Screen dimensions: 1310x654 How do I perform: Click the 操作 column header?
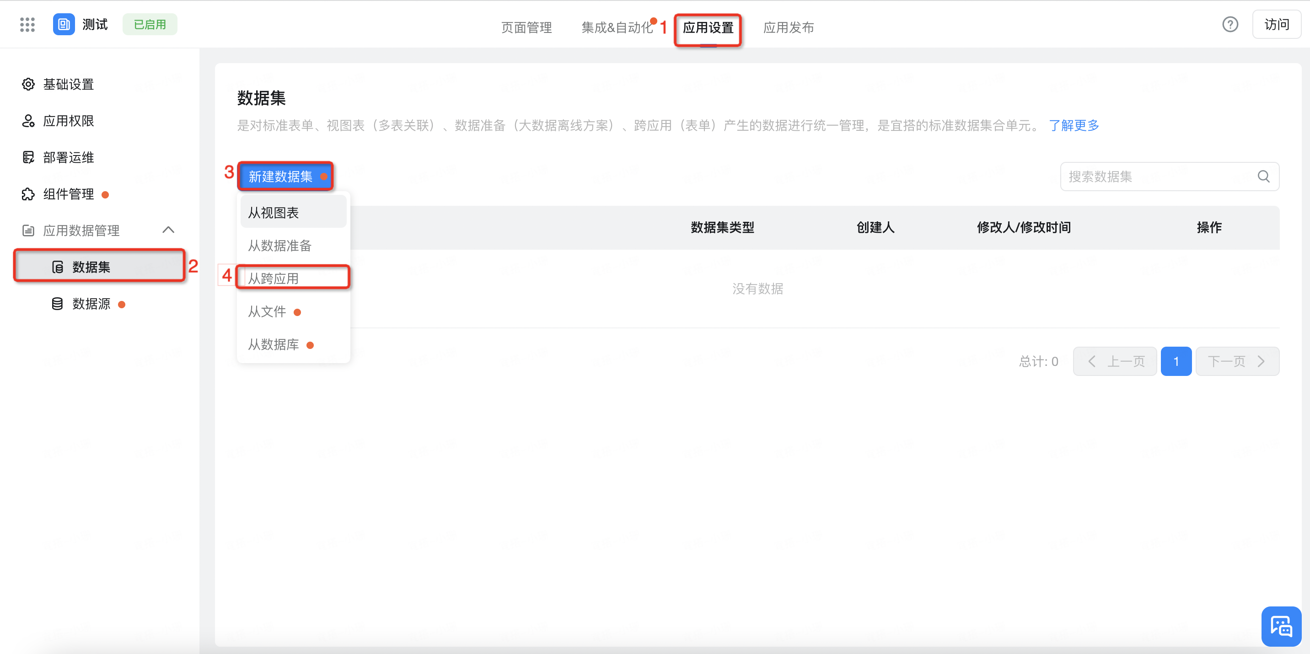pos(1209,227)
